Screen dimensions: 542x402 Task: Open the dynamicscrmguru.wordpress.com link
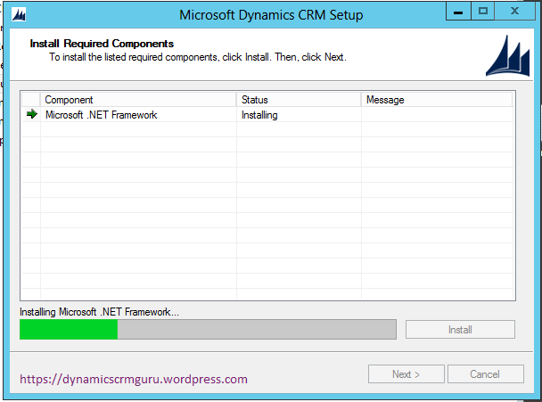pos(133,379)
